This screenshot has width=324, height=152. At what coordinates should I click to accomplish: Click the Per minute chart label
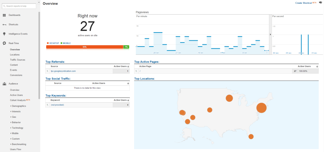click(x=142, y=16)
